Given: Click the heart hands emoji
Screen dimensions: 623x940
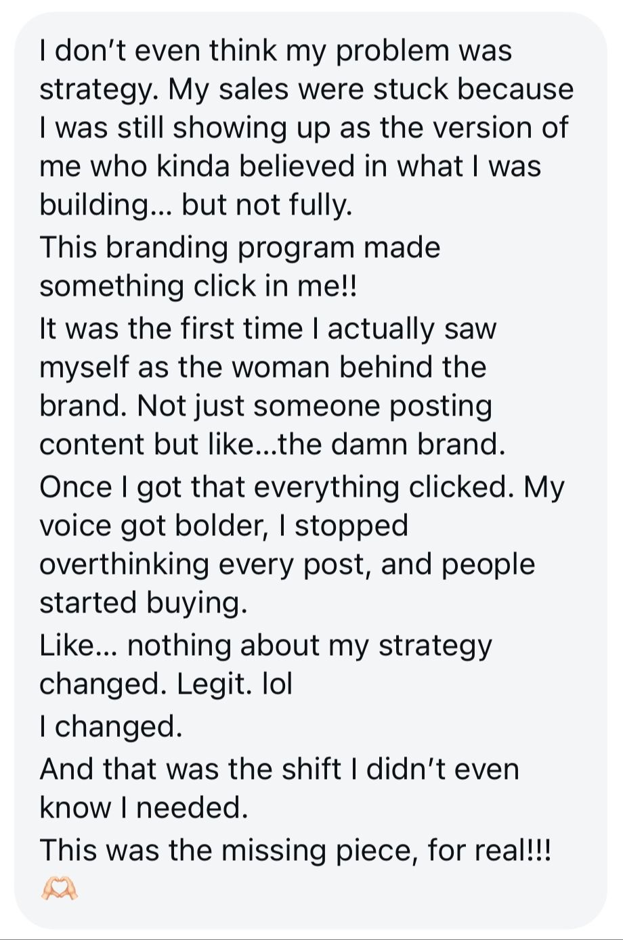Looking at the screenshot, I should click(60, 888).
